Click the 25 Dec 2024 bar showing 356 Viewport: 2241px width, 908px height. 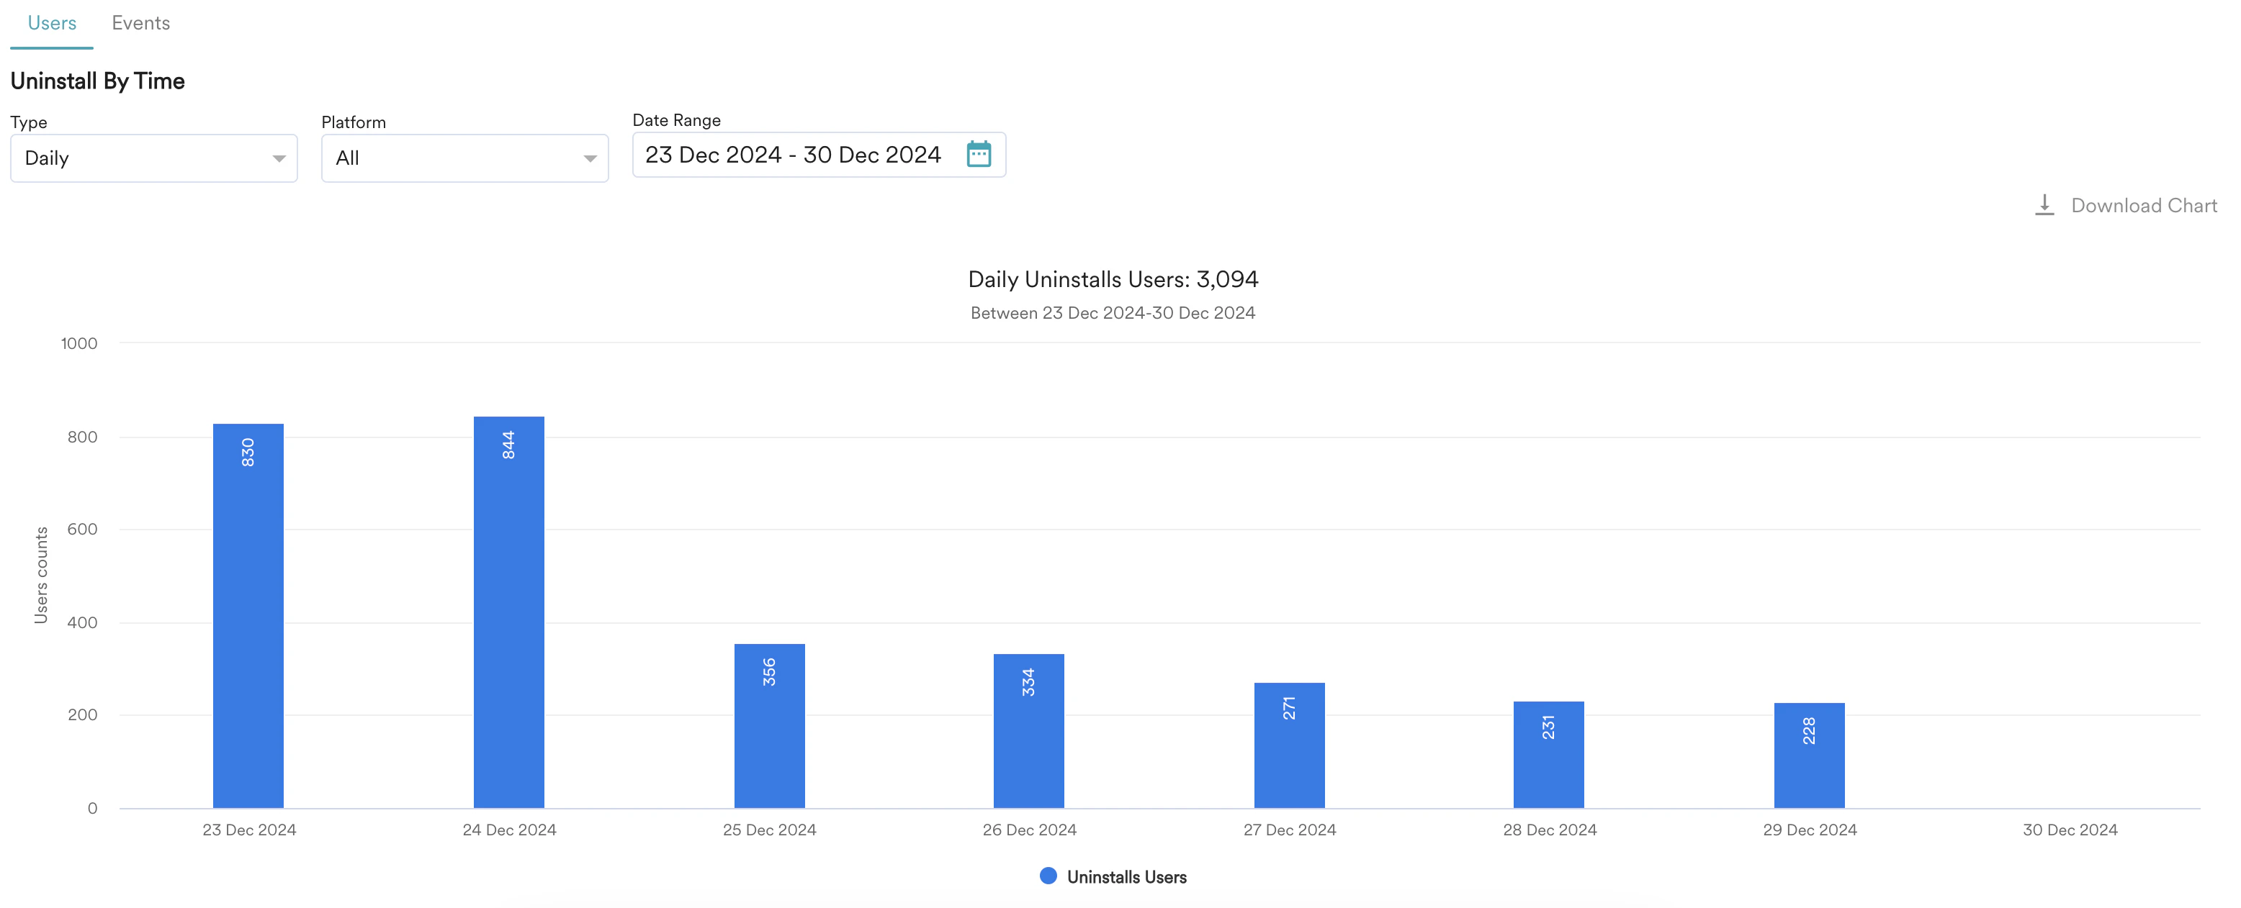(769, 725)
